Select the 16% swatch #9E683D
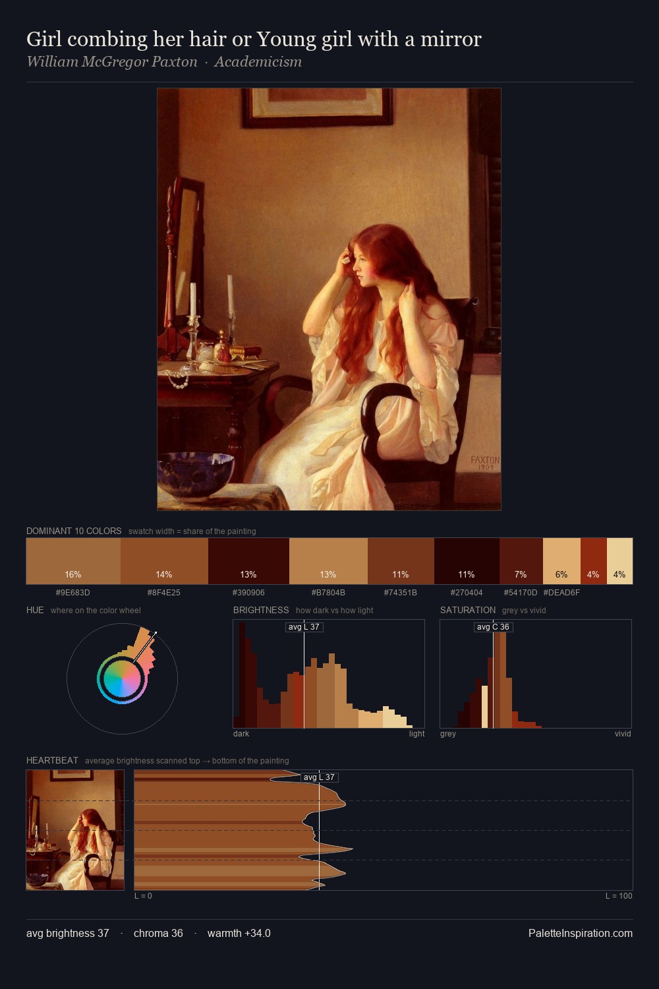The height and width of the screenshot is (989, 659). (73, 561)
